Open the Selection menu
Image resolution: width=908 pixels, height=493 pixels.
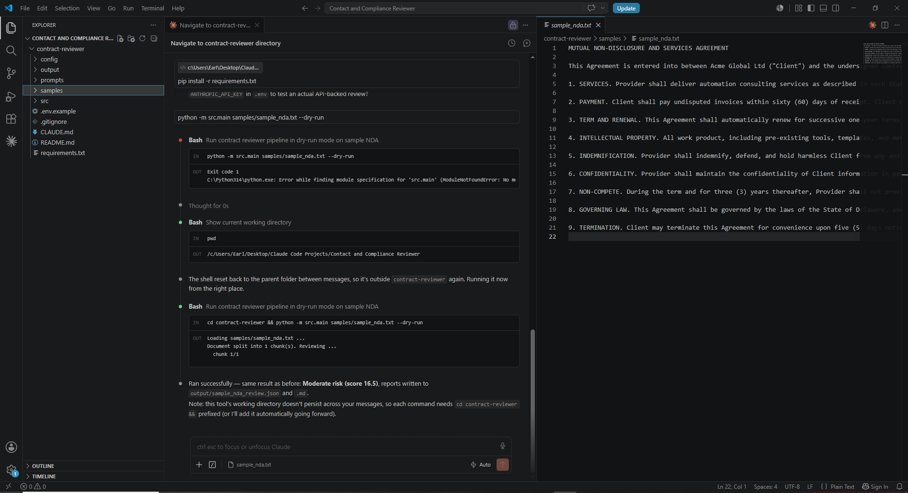tap(67, 8)
